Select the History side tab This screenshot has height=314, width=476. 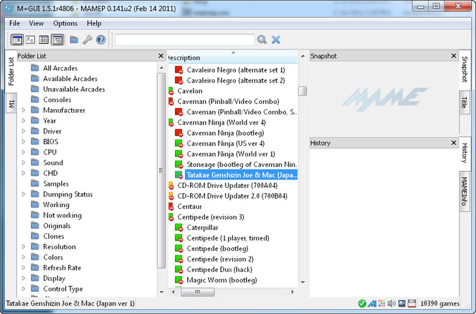point(464,153)
